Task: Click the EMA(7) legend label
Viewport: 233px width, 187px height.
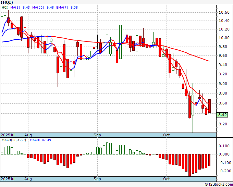Action: [62, 8]
